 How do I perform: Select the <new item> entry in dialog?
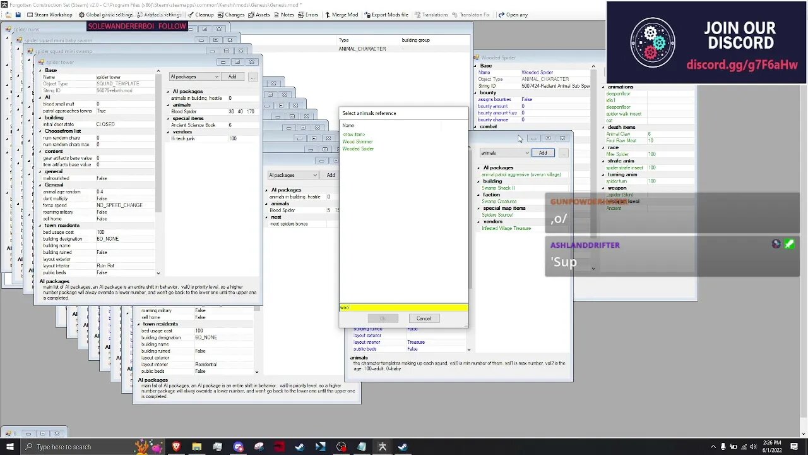tap(353, 135)
